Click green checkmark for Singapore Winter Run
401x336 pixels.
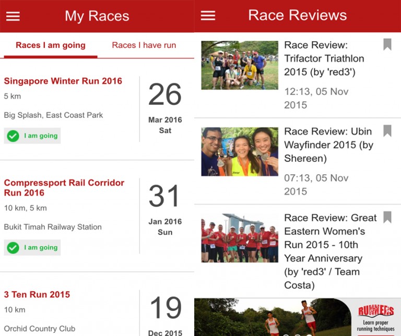[x=13, y=136]
